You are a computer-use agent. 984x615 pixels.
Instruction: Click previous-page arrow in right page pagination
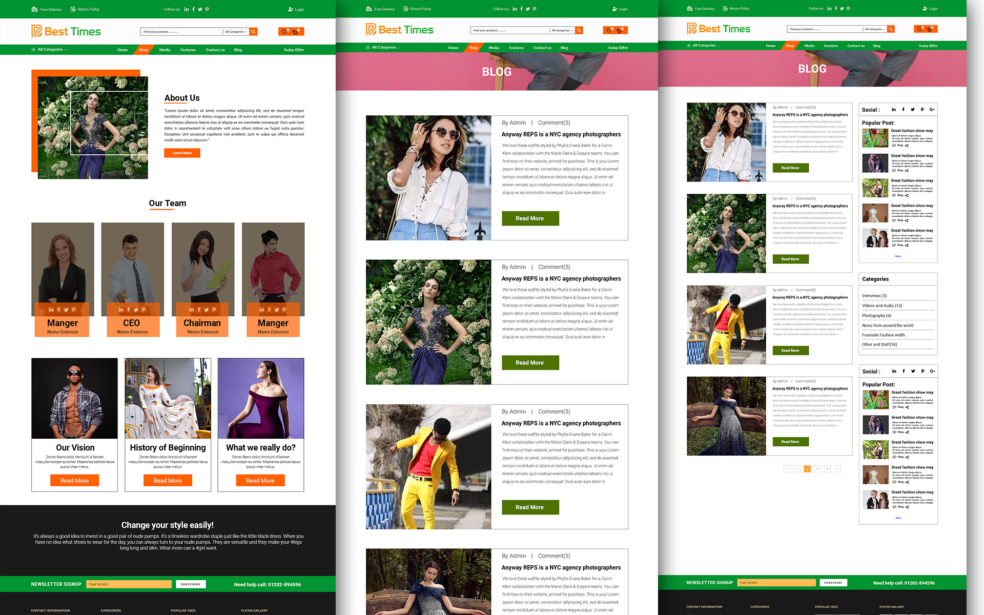point(787,469)
